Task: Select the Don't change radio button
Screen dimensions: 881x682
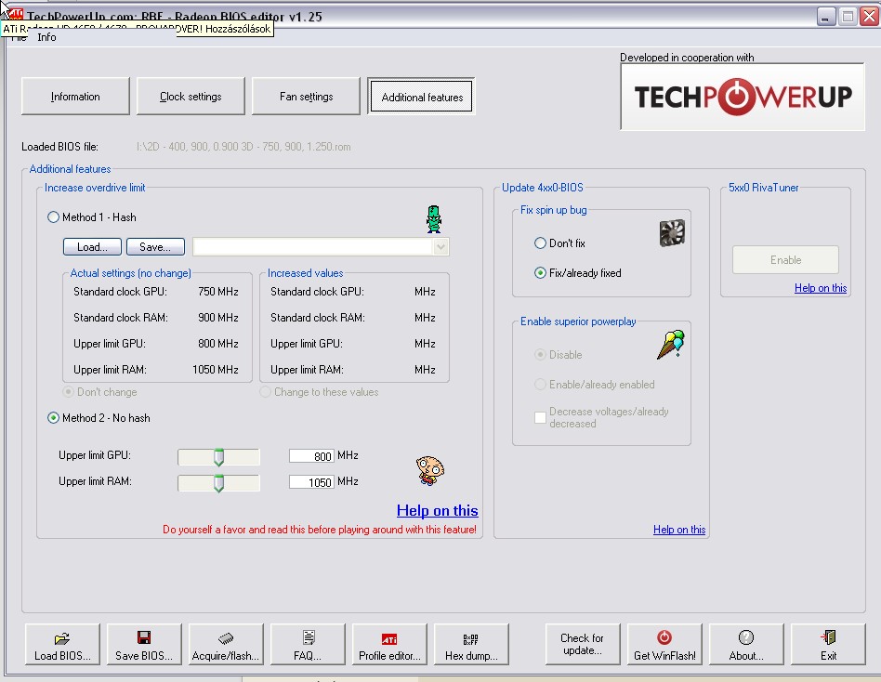Action: [x=68, y=391]
